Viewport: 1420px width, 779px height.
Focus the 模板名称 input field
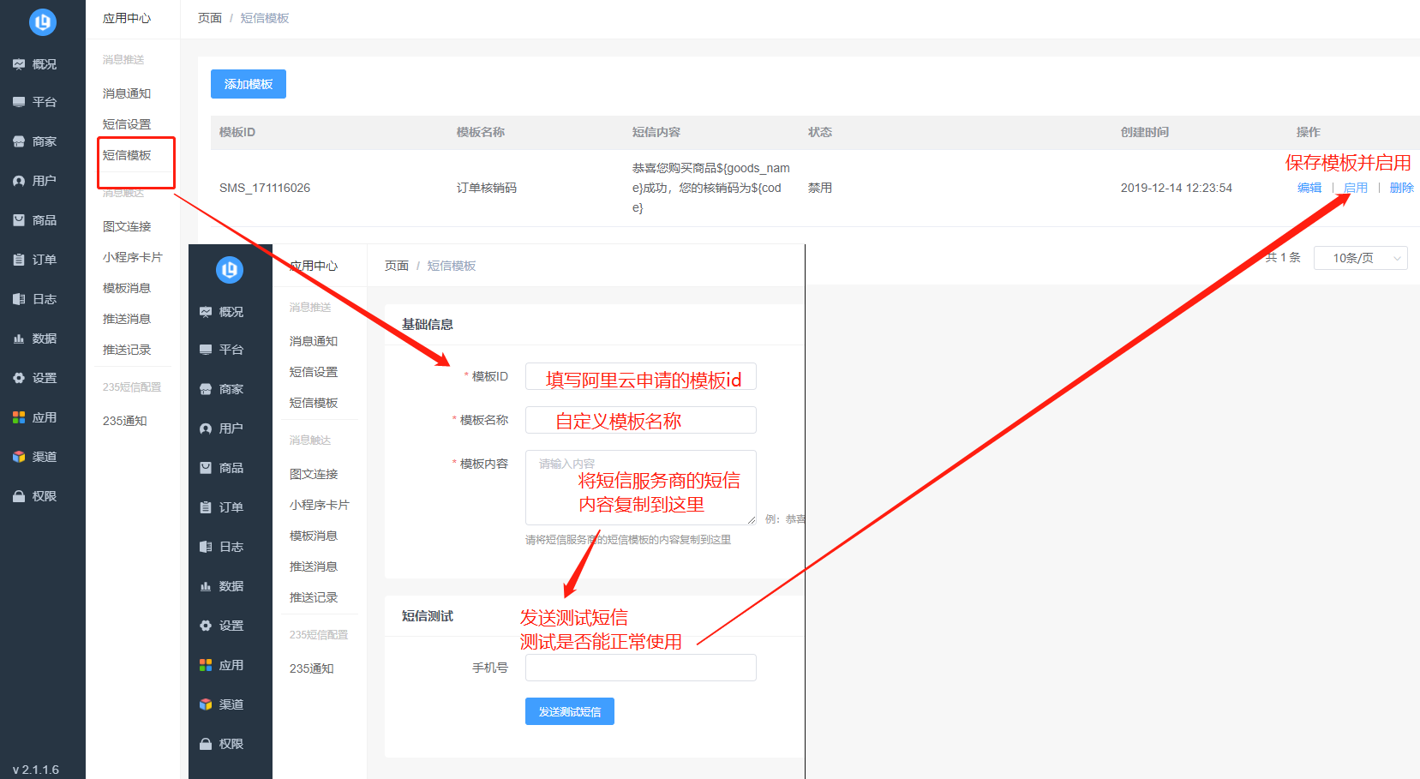[641, 420]
